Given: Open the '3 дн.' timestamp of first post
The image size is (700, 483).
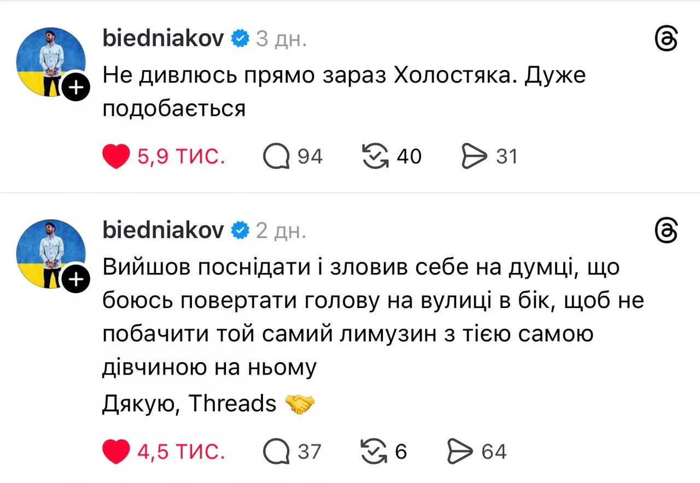Looking at the screenshot, I should [x=282, y=39].
